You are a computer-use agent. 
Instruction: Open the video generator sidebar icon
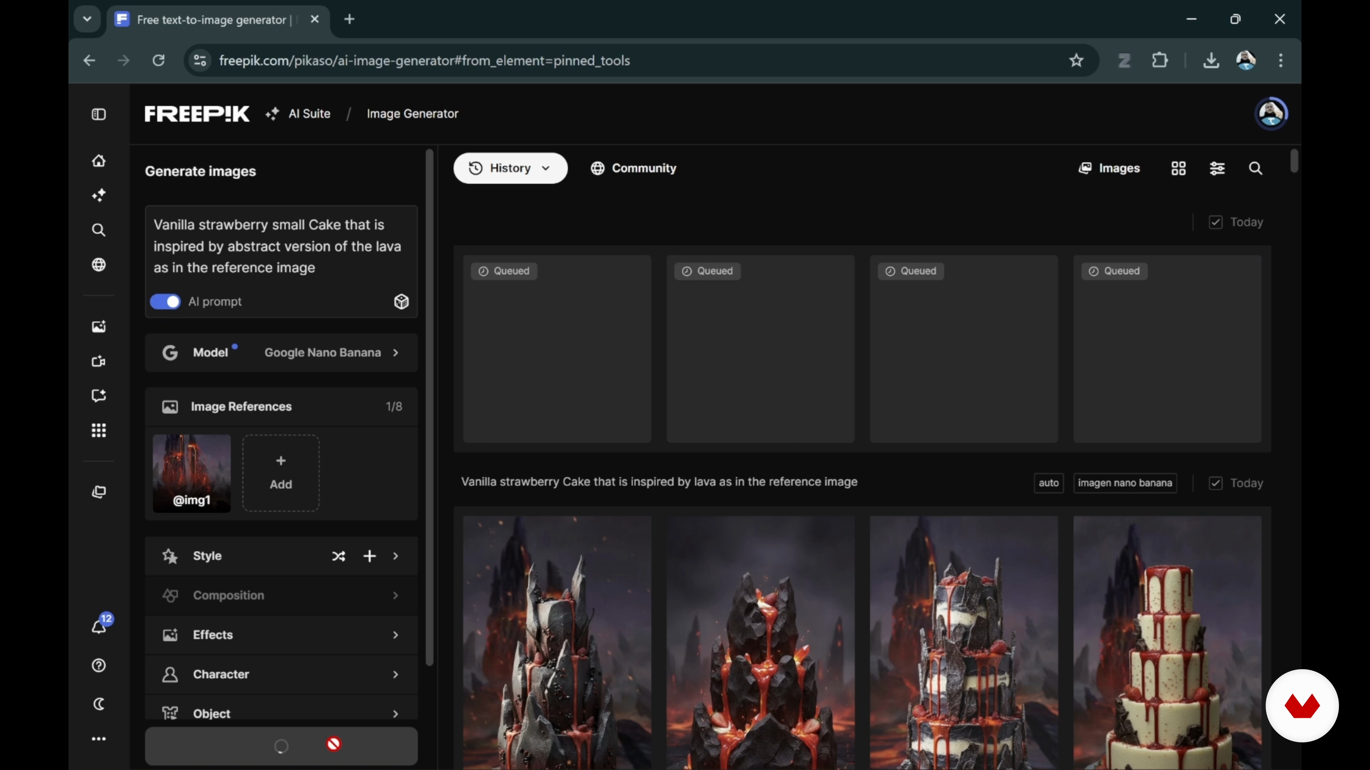click(x=99, y=361)
